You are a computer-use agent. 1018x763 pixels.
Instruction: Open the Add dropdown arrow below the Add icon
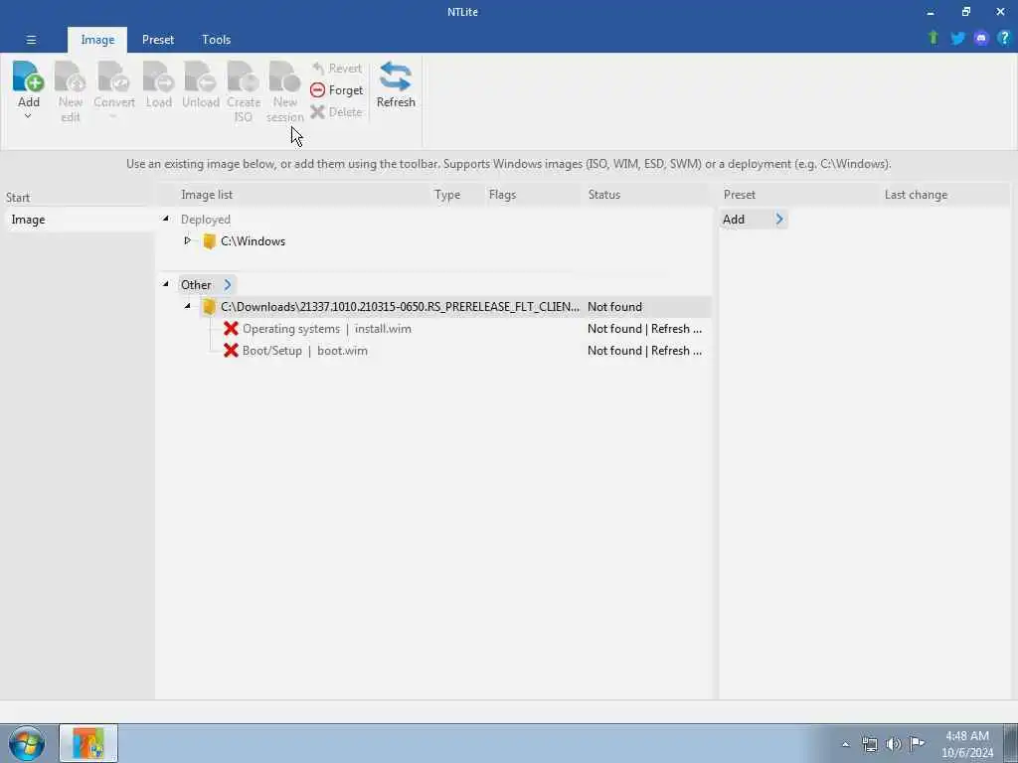[x=28, y=116]
